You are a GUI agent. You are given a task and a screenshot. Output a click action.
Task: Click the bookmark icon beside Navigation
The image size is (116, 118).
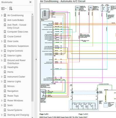tap(5, 91)
